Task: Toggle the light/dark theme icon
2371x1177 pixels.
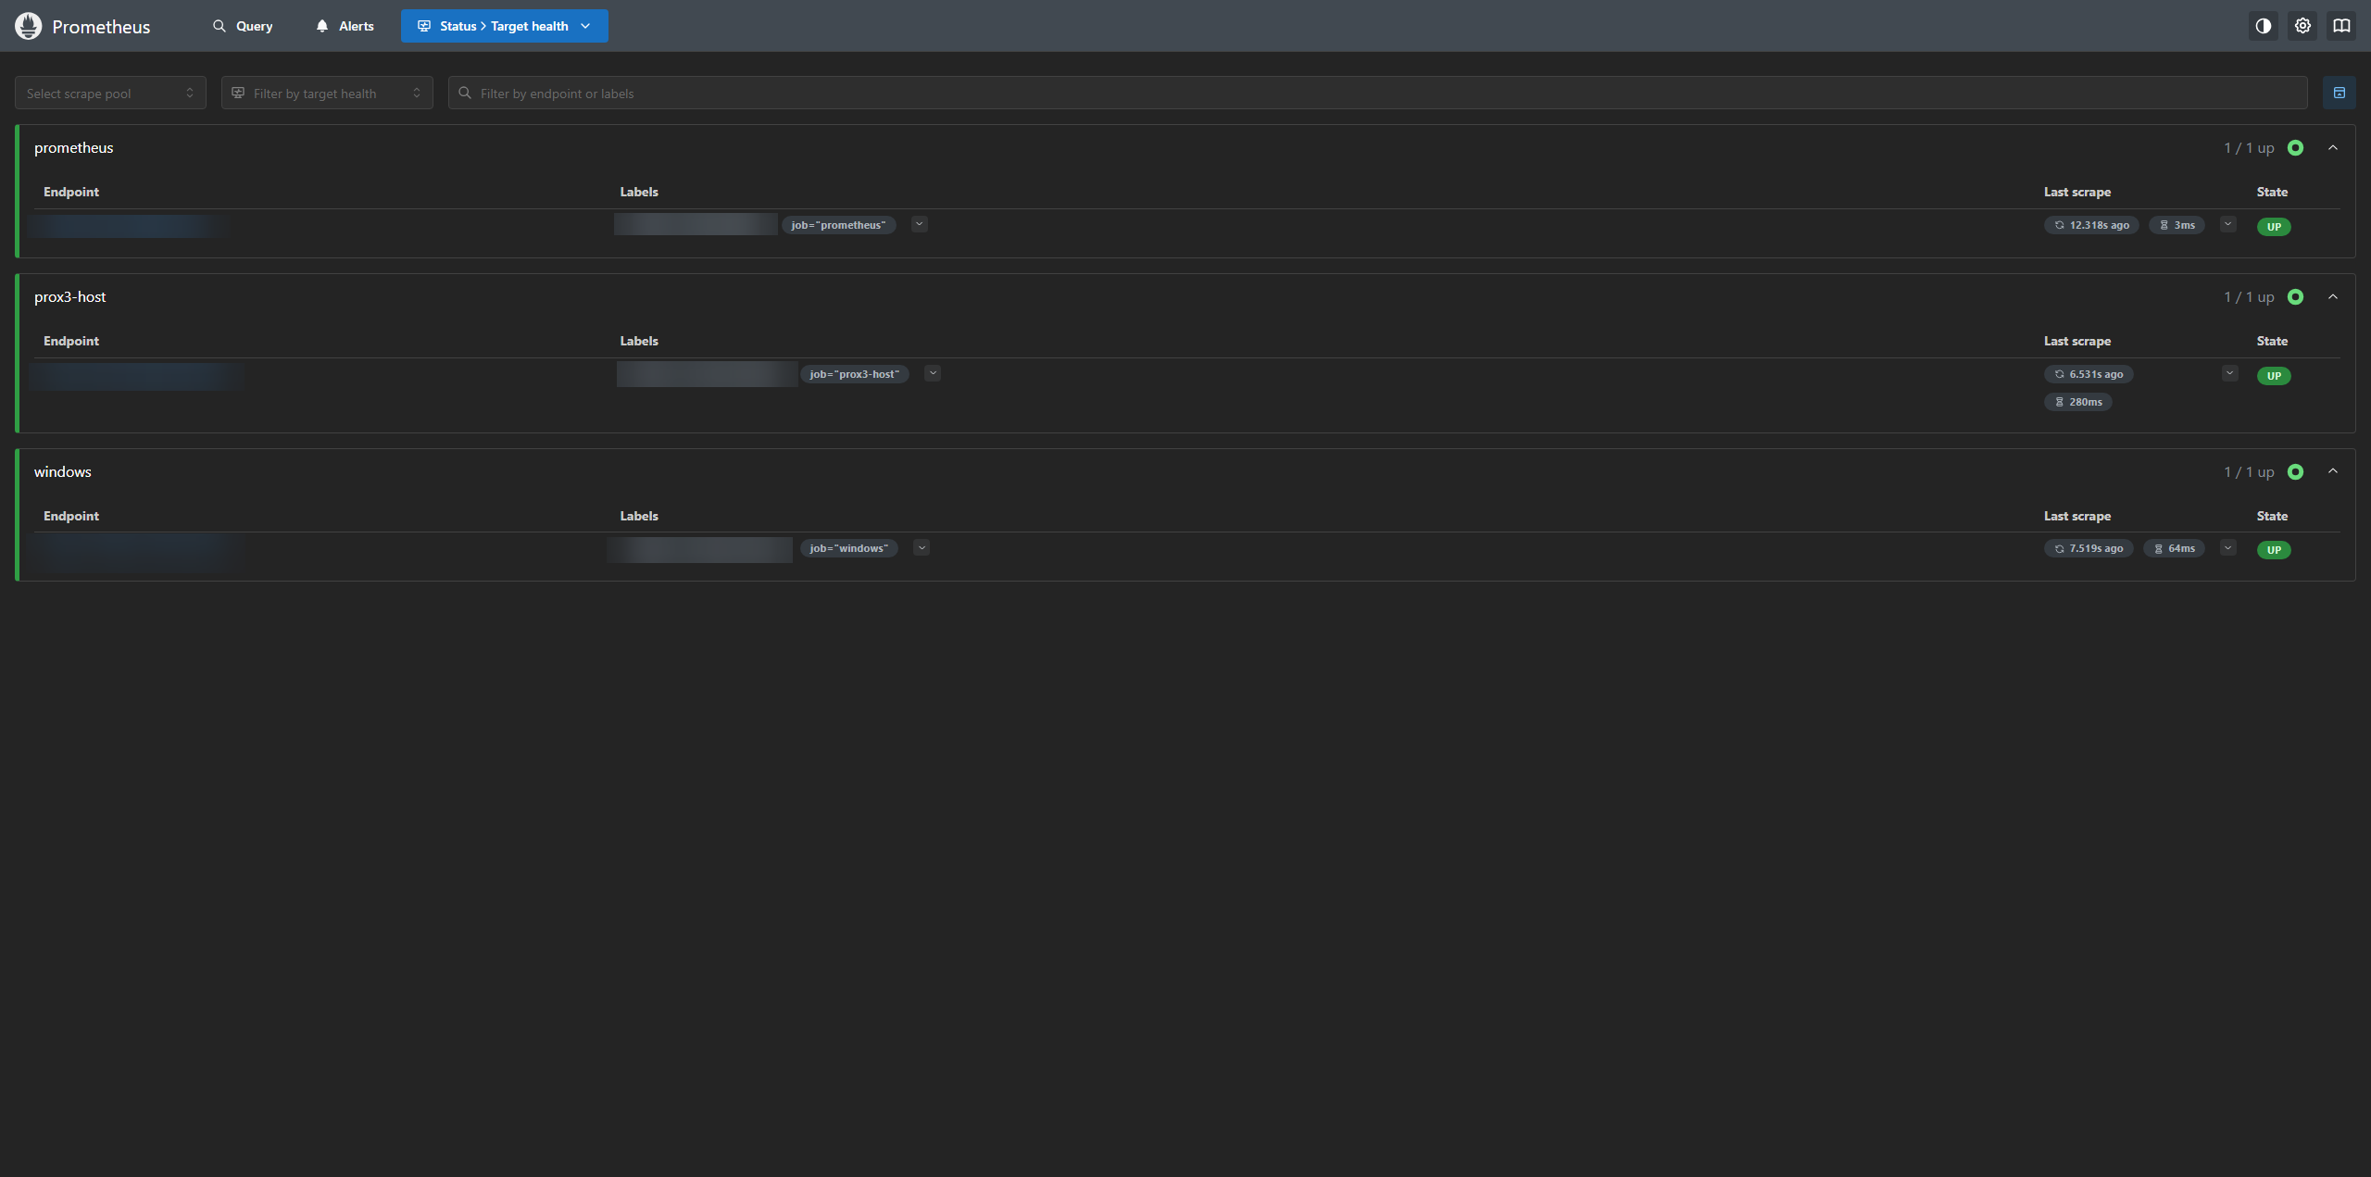Action: pyautogui.click(x=2263, y=26)
